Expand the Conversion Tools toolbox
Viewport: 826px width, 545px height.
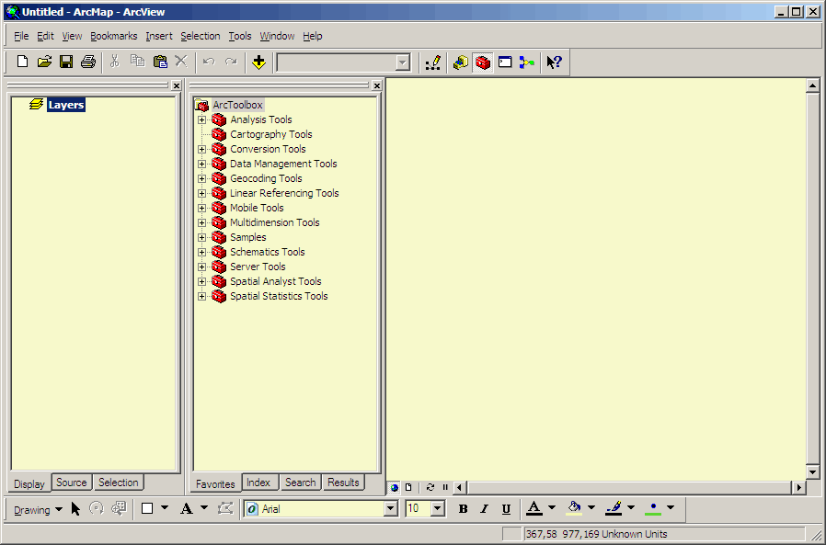(201, 150)
